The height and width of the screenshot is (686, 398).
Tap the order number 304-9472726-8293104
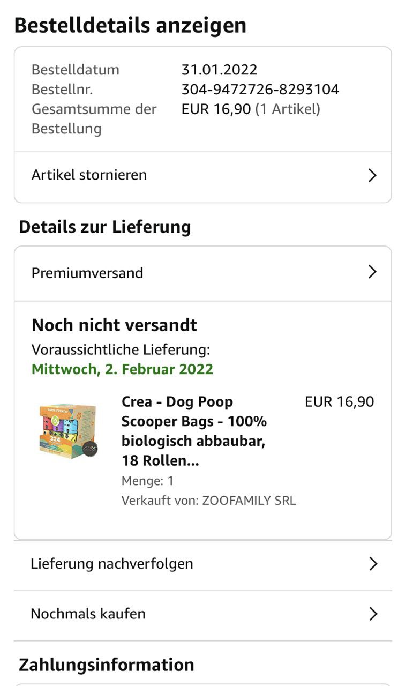(260, 90)
